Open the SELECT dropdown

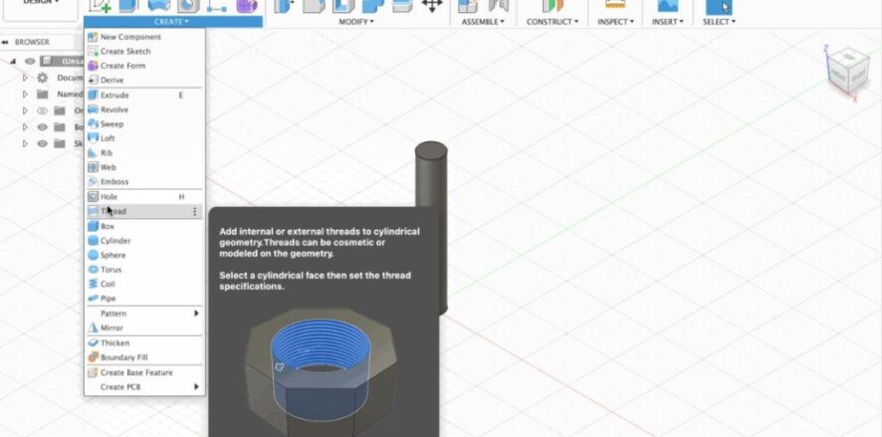point(719,22)
